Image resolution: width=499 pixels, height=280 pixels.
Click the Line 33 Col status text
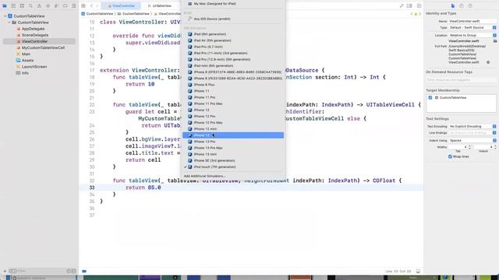[x=398, y=271]
